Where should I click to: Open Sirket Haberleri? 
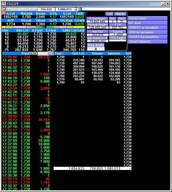148,41
